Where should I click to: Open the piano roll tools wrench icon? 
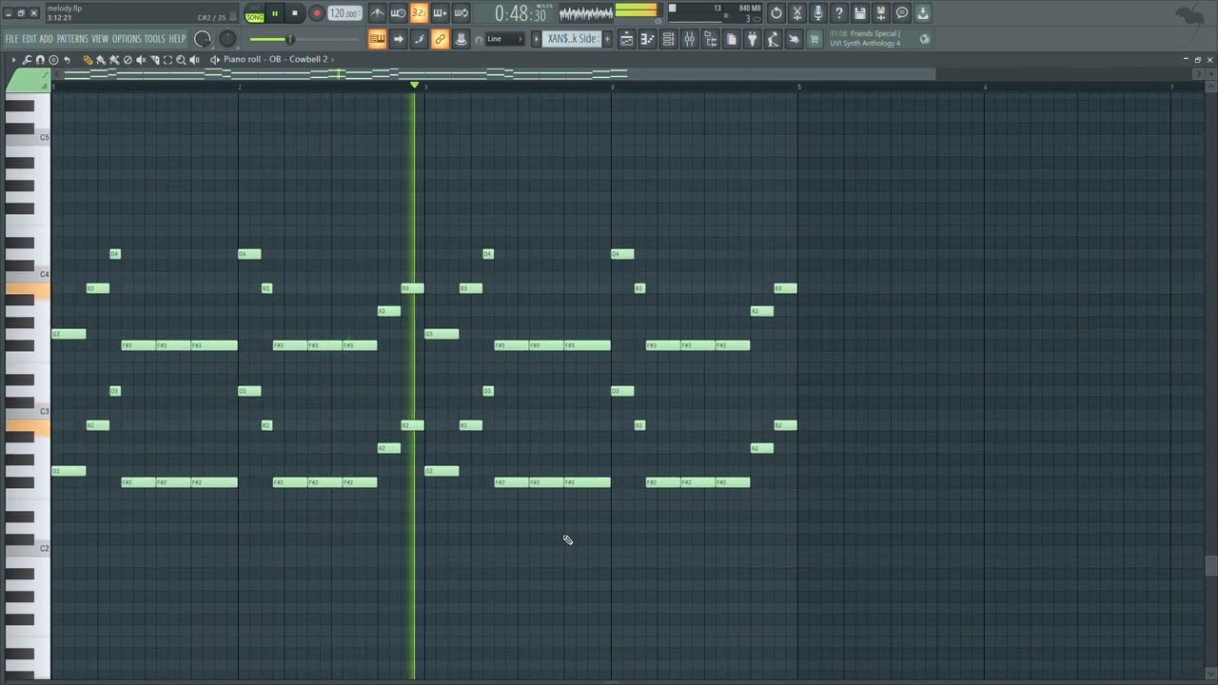[27, 60]
